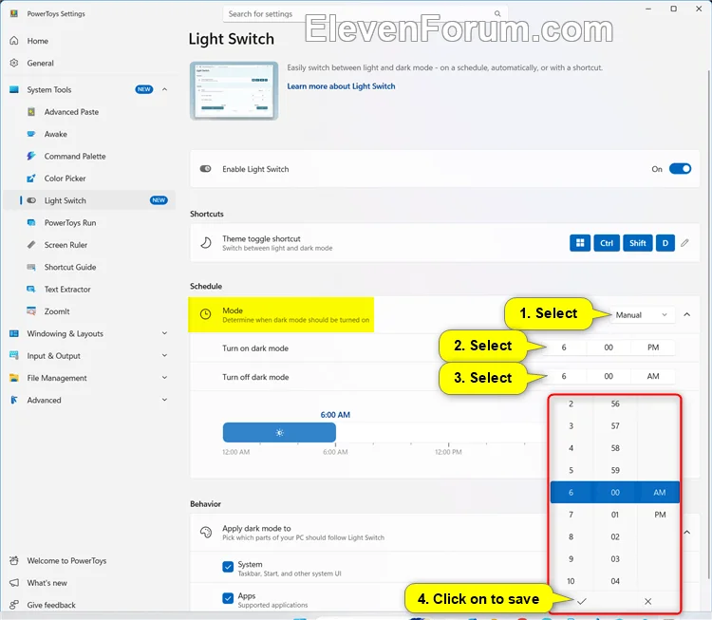Viewport: 712px width, 620px height.
Task: Open PowerToys Run icon
Action: (31, 222)
